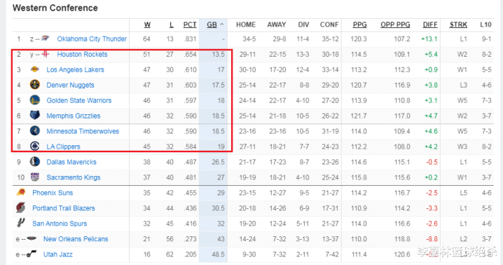Sort table by W column header

tap(147, 25)
